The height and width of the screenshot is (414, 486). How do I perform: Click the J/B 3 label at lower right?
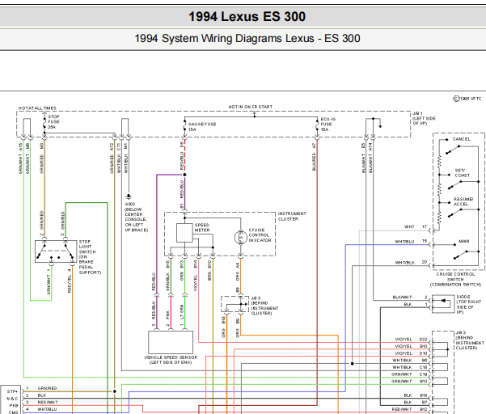(x=469, y=340)
